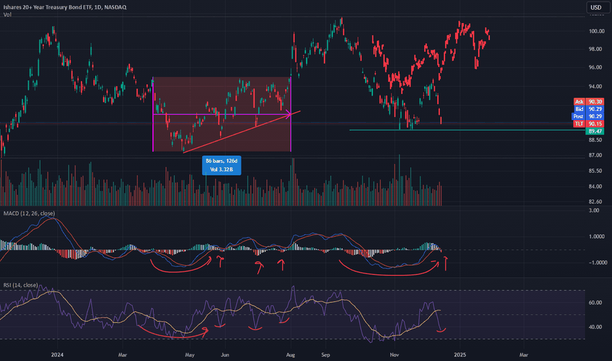Click the Sep time axis label

(x=326, y=354)
